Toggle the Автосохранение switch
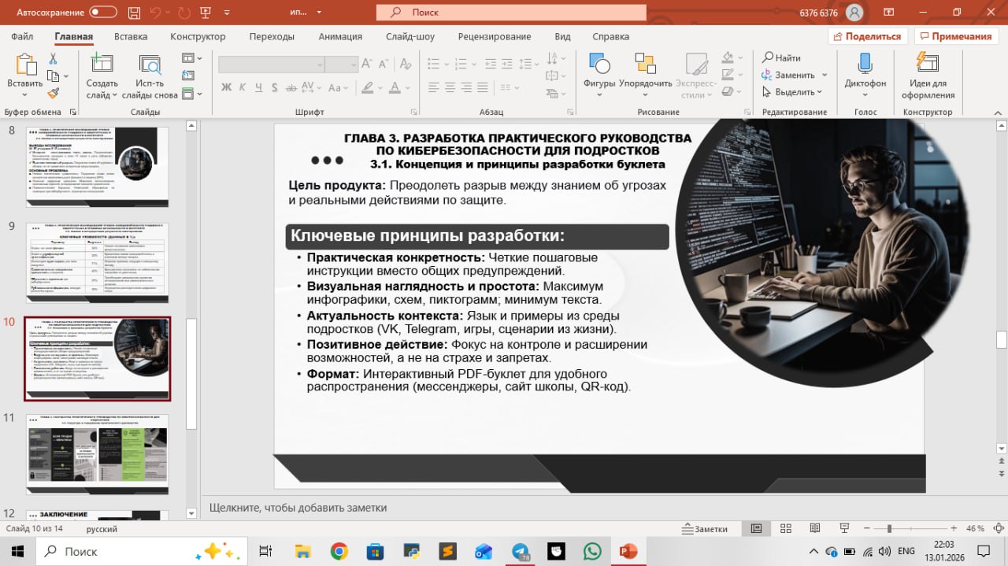Screen dimensions: 1008x566 tap(103, 13)
